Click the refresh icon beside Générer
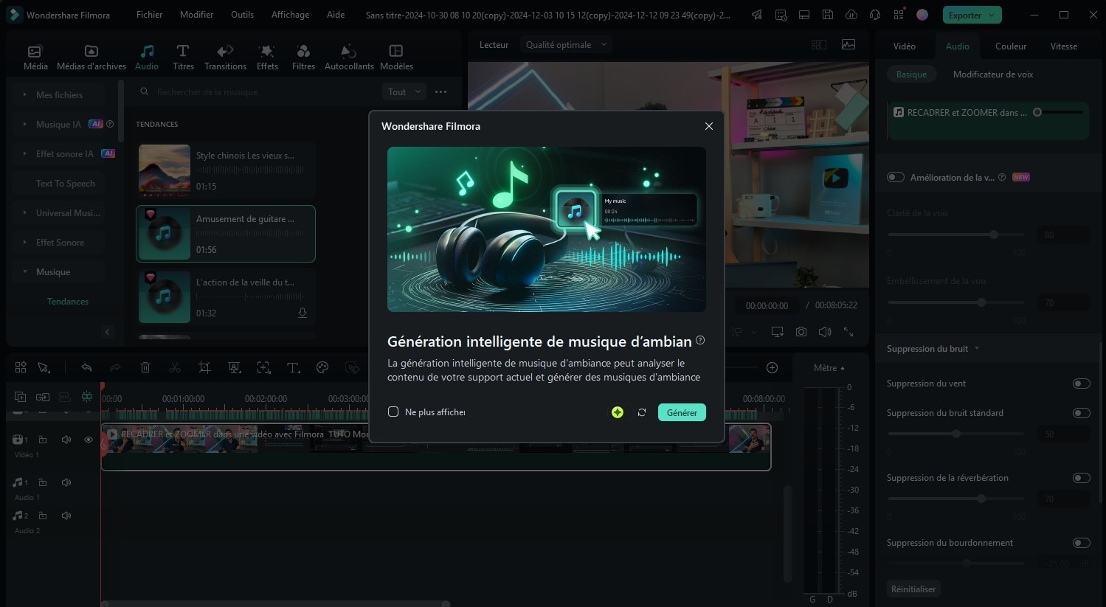1106x607 pixels. click(x=642, y=412)
